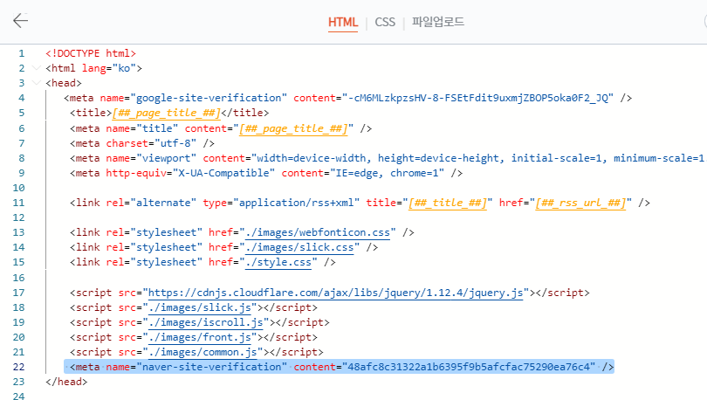The height and width of the screenshot is (400, 707).
Task: Open the 파일업로드 tab
Action: 438,22
